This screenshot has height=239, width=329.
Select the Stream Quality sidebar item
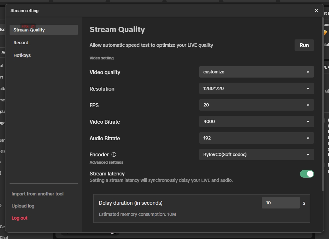point(29,30)
